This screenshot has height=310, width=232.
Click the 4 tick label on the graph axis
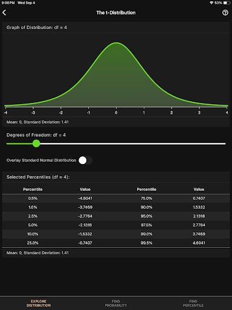pyautogui.click(x=227, y=113)
